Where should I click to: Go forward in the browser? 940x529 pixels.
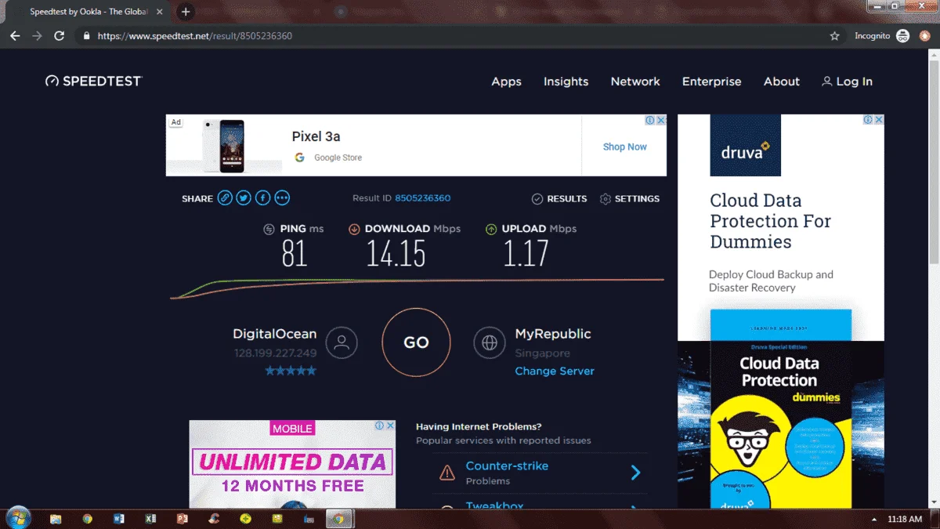pos(37,36)
